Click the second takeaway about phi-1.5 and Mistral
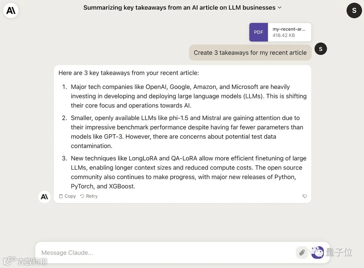The image size is (364, 268). coord(185,132)
